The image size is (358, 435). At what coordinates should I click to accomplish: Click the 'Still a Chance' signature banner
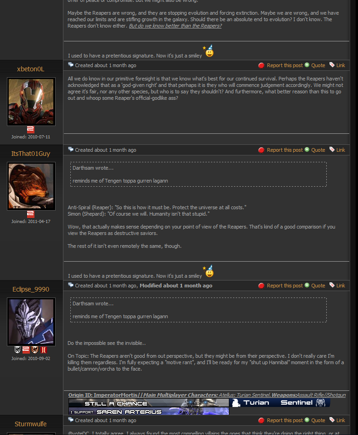pyautogui.click(x=148, y=403)
